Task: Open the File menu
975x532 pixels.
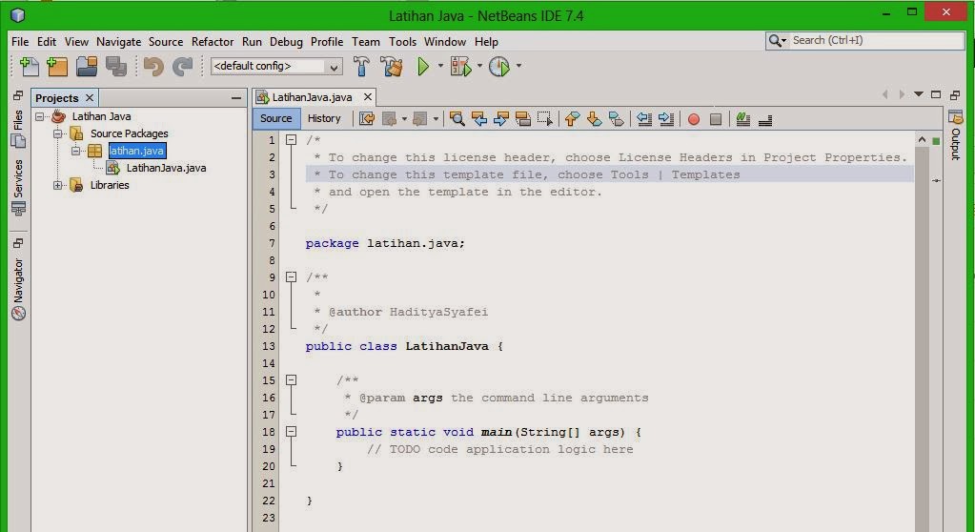Action: coord(20,42)
